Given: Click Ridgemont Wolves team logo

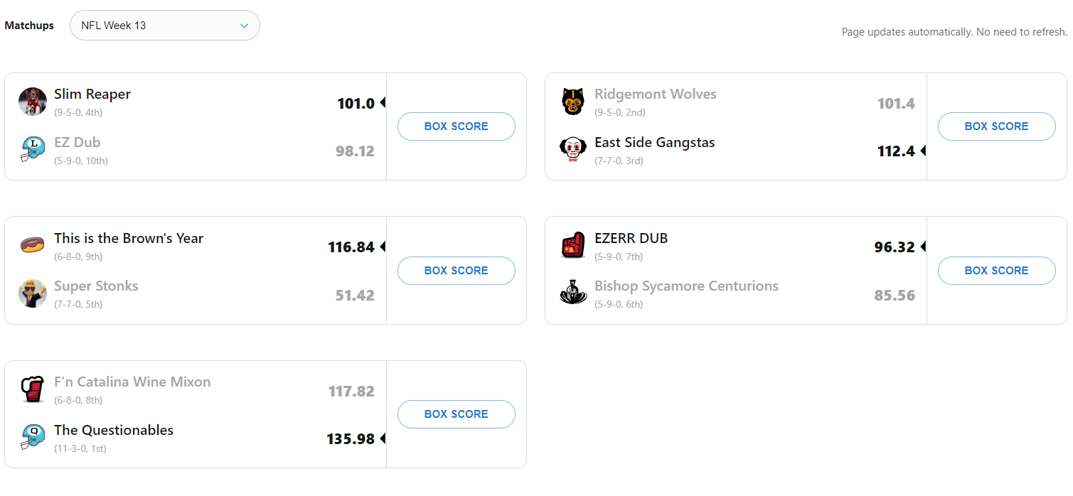Looking at the screenshot, I should click(x=573, y=102).
